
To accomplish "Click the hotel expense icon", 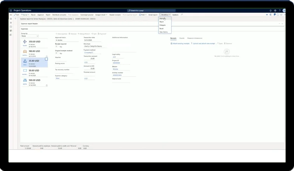I will (x=24, y=81).
